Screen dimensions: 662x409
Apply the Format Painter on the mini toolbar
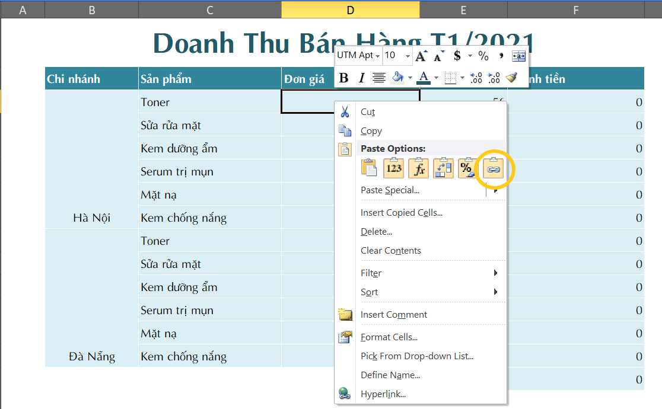[x=511, y=77]
